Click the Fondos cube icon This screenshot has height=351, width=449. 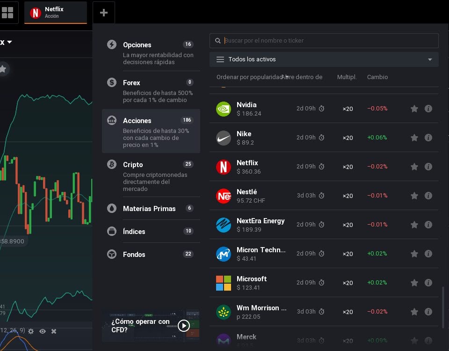click(x=112, y=254)
